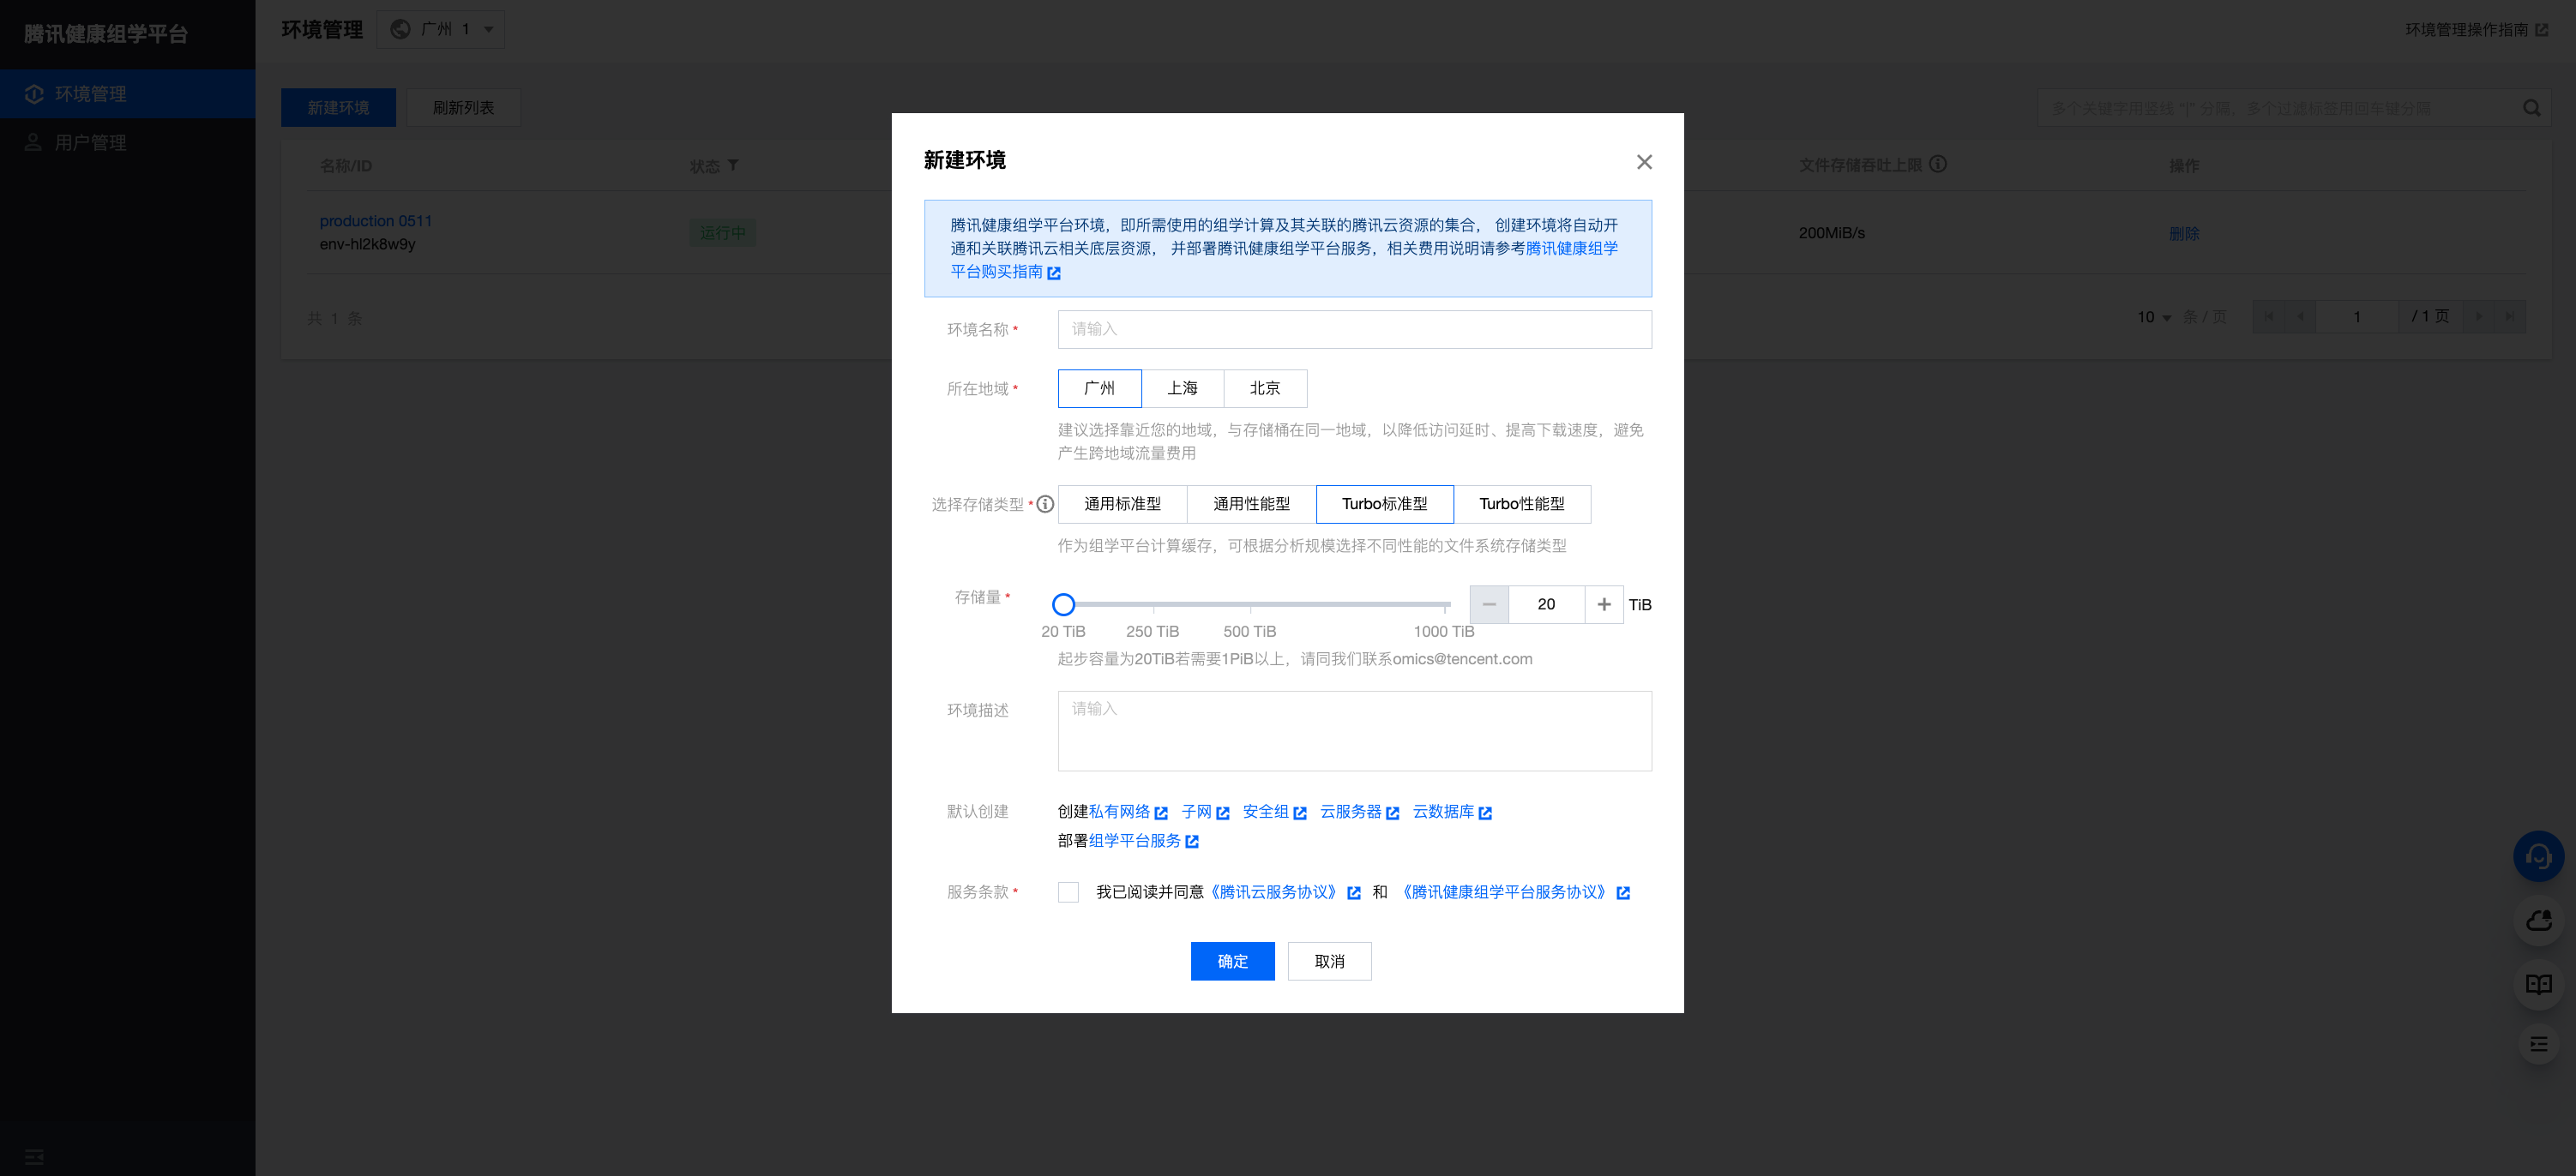Click the 用户管理 sidebar person icon

click(x=34, y=142)
